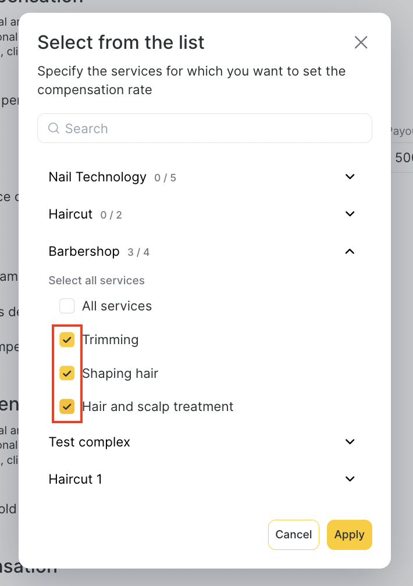The image size is (413, 586).
Task: Uncheck the Trimming checkbox
Action: (x=67, y=340)
